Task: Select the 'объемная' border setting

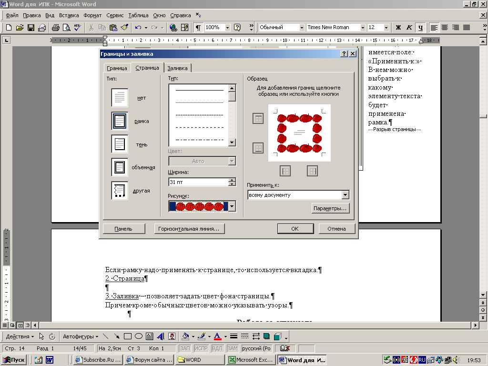Action: coord(120,167)
